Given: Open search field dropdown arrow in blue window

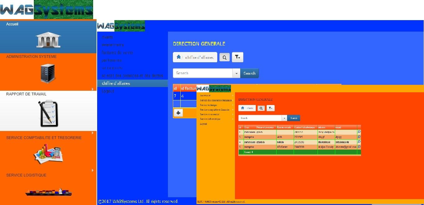Looking at the screenshot, I should [236, 73].
